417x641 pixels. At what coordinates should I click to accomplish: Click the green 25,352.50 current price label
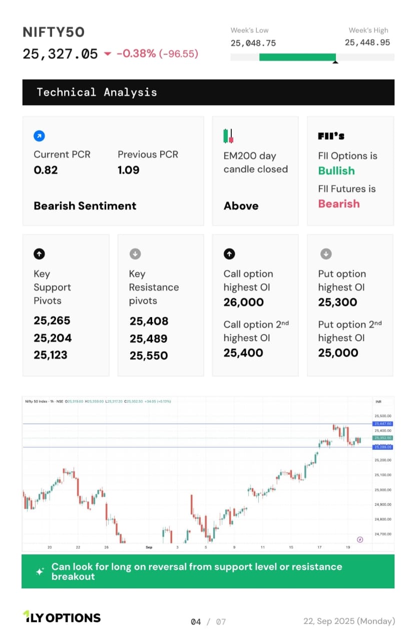click(383, 438)
